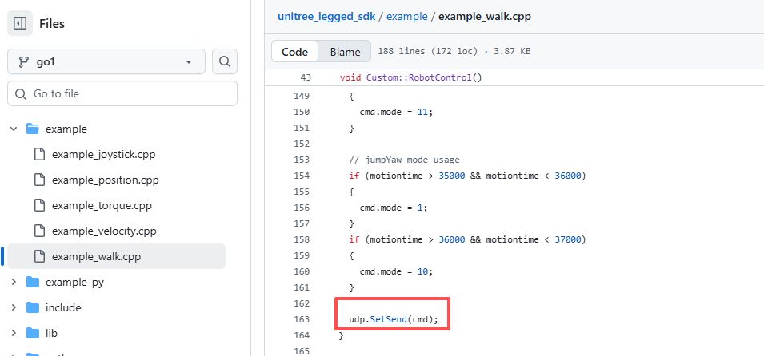The width and height of the screenshot is (764, 356).
Task: Click the lib folder icon
Action: 33,333
